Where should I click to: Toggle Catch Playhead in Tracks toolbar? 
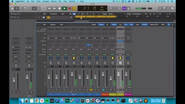coord(87,14)
